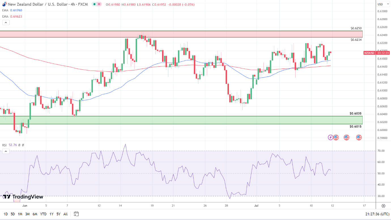Click the 0.63000 price axis label
The width and height of the screenshot is (391, 220).
pyautogui.click(x=382, y=11)
